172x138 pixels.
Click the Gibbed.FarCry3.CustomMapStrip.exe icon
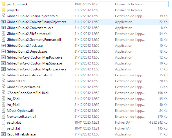3,63
